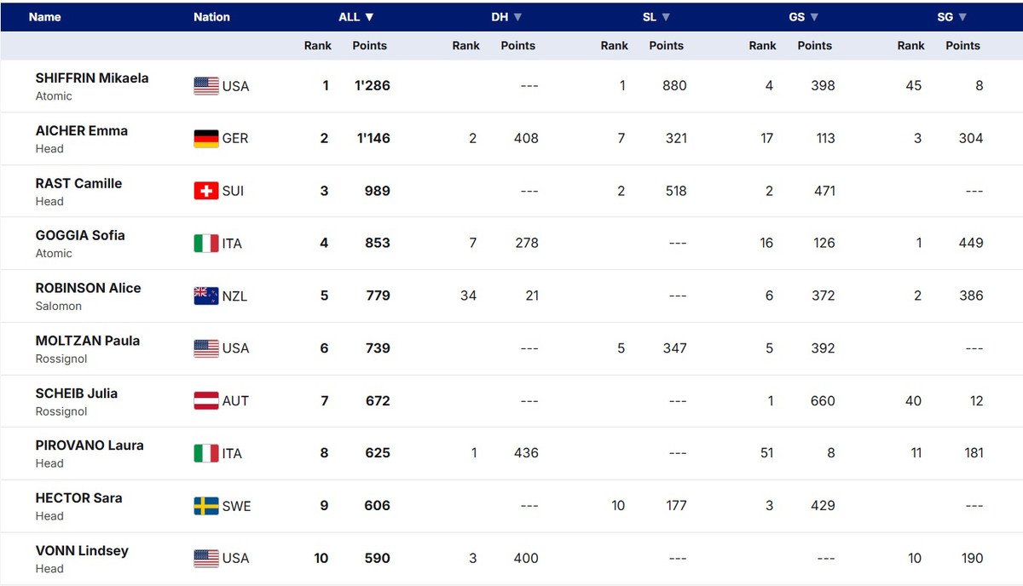
Task: Click the Italy flag beside Goggia
Action: (x=206, y=244)
